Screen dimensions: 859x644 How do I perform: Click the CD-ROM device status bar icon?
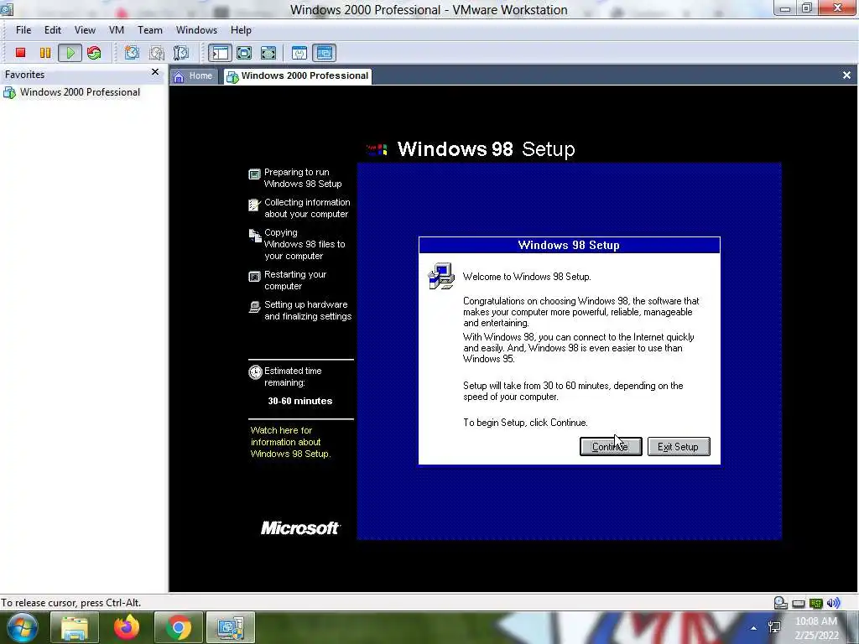tap(781, 603)
